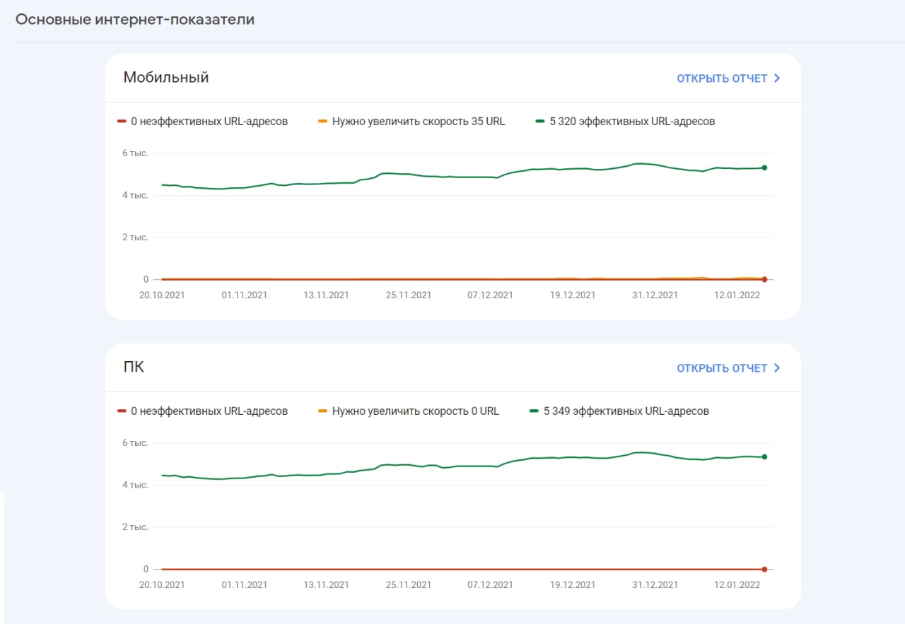Viewport: 905px width, 624px height.
Task: Click green legend dash in ПК card
Action: pyautogui.click(x=535, y=411)
